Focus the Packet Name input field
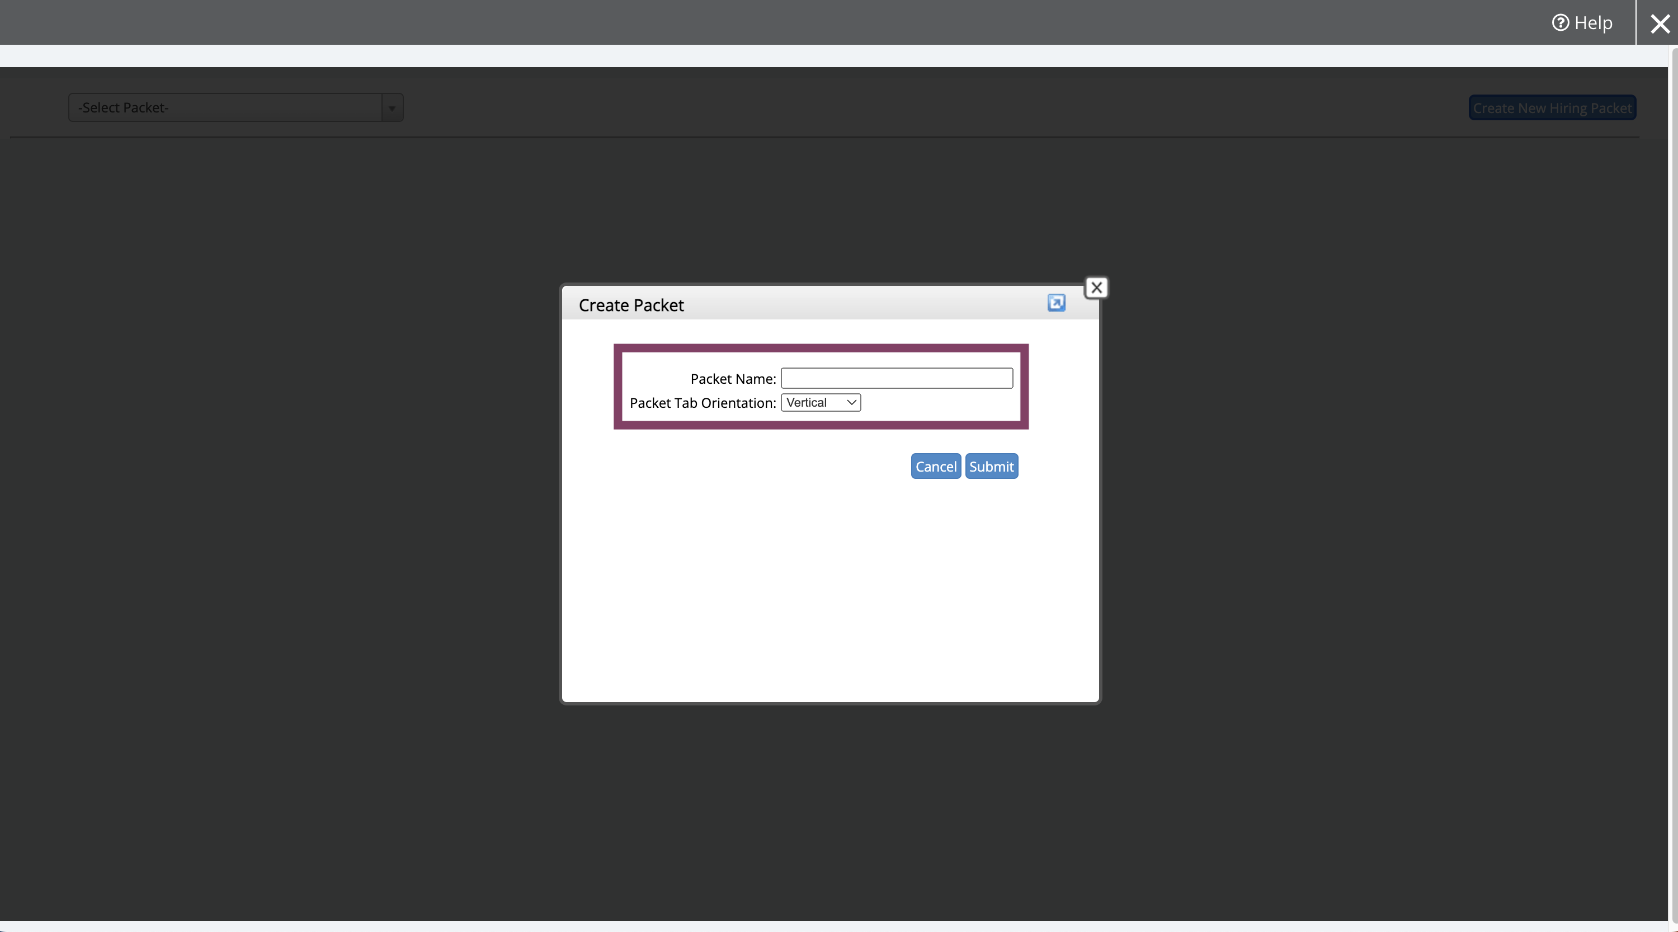 [x=896, y=378]
